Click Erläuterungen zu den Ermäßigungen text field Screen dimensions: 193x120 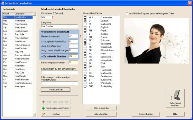[59, 73]
